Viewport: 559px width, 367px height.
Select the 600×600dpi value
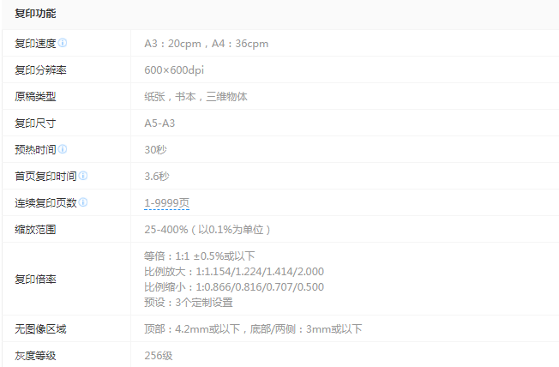tap(174, 70)
